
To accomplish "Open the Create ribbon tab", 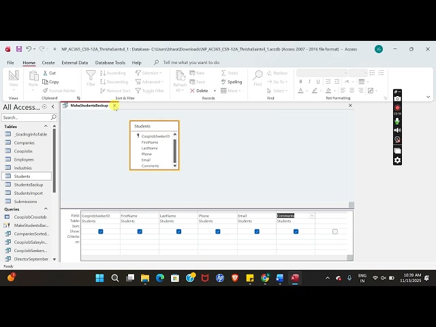I will click(x=48, y=63).
